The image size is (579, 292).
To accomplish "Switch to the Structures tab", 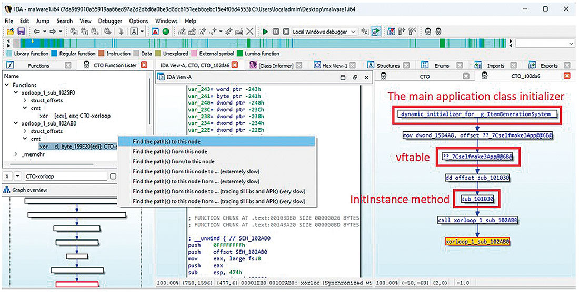I will pyautogui.click(x=387, y=66).
